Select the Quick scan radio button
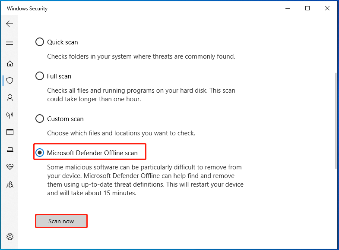 pyautogui.click(x=40, y=42)
